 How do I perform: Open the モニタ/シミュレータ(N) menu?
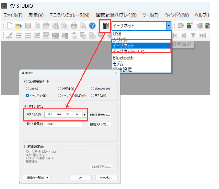[x=69, y=15]
